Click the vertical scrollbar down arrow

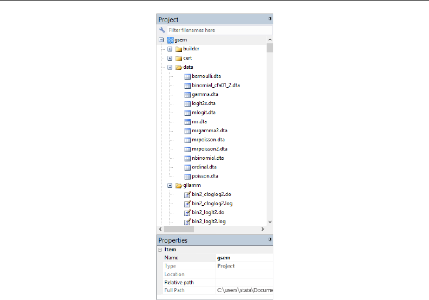270,222
